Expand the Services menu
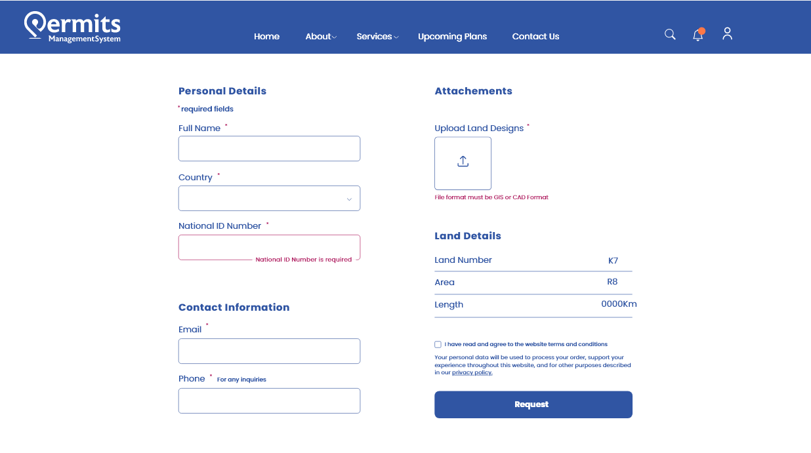Viewport: 811px width, 453px height. point(377,37)
